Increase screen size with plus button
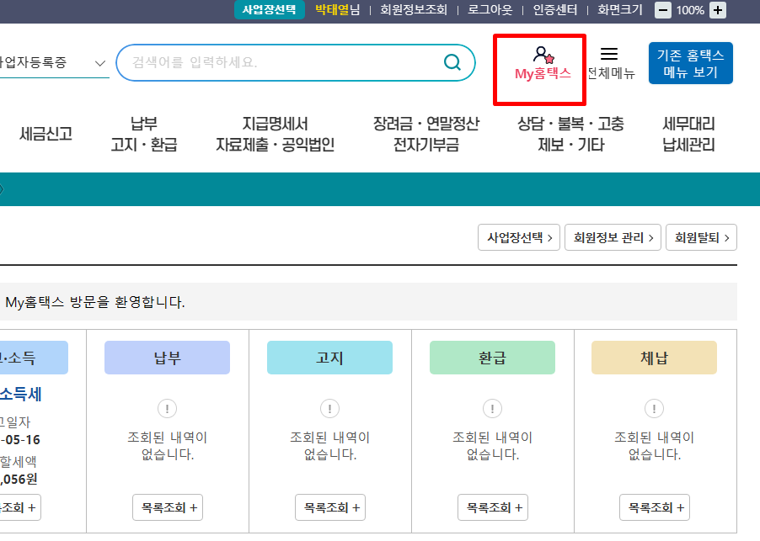The image size is (760, 541). [718, 10]
